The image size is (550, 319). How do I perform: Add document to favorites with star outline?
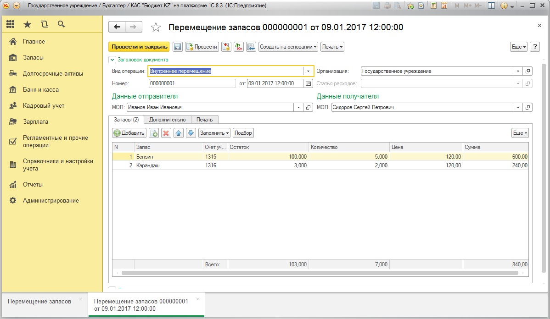[x=156, y=27]
